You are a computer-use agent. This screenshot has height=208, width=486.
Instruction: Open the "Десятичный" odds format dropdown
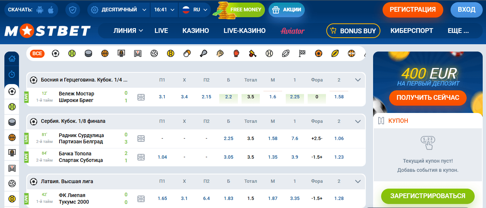tap(119, 10)
